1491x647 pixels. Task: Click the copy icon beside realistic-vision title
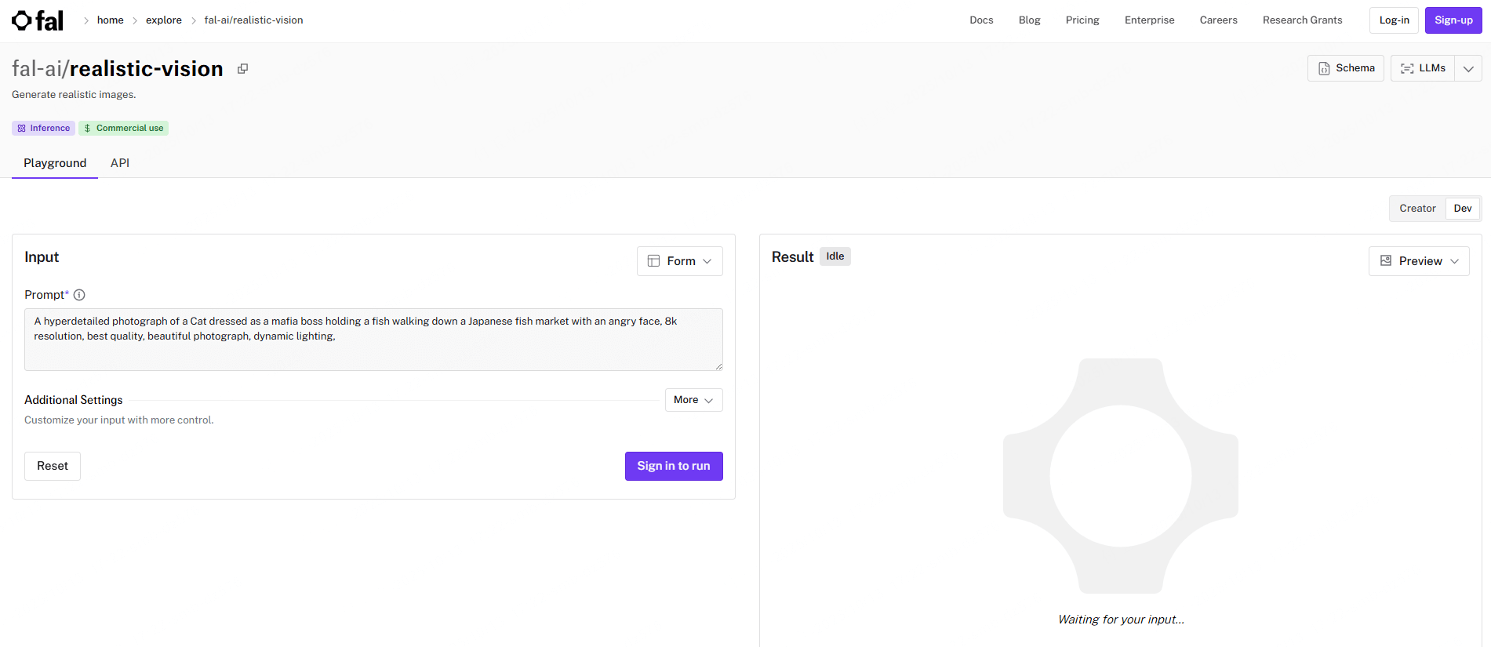point(243,69)
